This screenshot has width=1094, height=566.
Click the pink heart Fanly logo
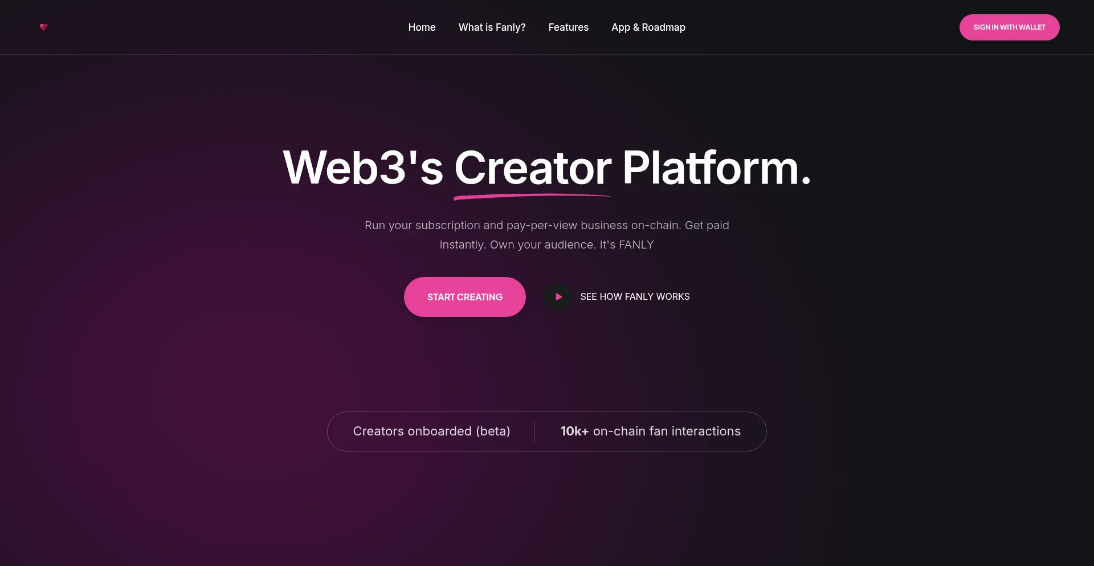click(x=44, y=27)
